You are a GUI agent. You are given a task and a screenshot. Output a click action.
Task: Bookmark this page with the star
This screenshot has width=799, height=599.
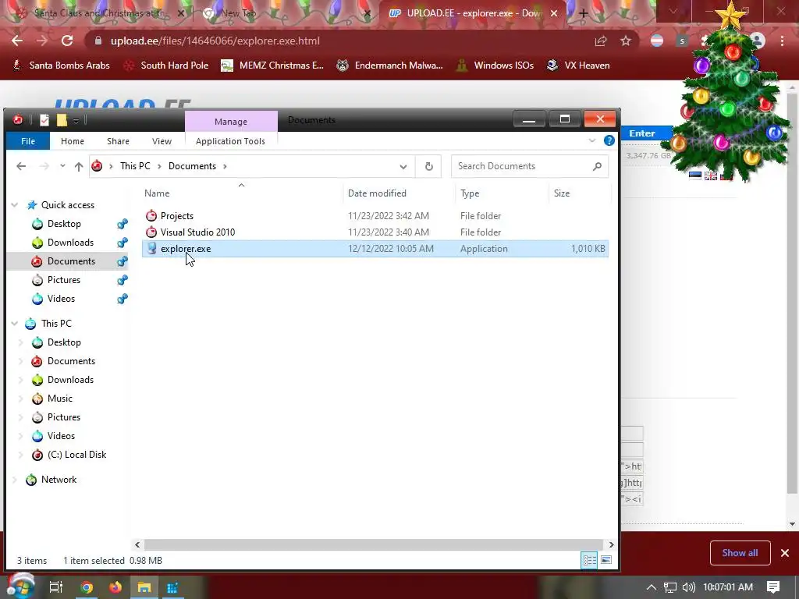point(626,41)
